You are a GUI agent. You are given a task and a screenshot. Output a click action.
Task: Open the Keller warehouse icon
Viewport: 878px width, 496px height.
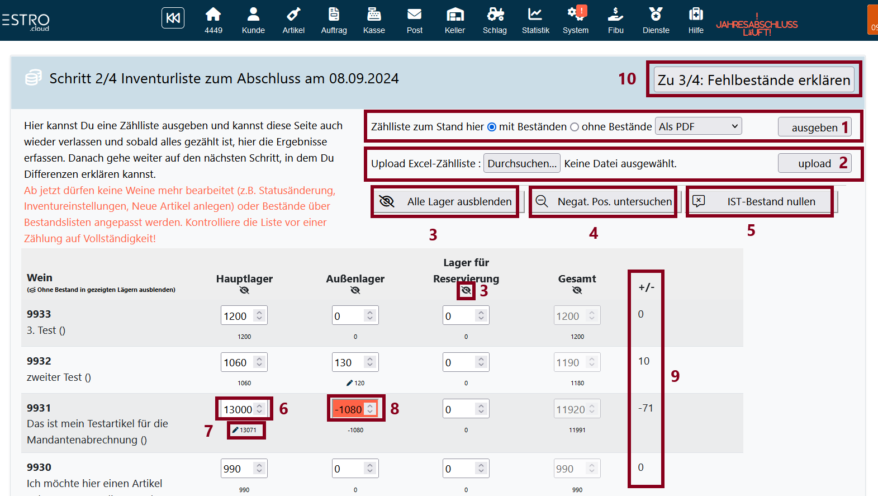pos(455,14)
